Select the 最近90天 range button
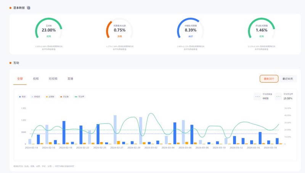 click(x=288, y=78)
